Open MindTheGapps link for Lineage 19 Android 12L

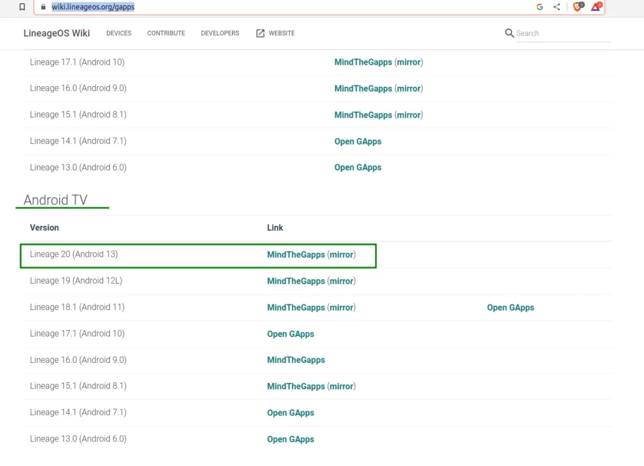296,281
